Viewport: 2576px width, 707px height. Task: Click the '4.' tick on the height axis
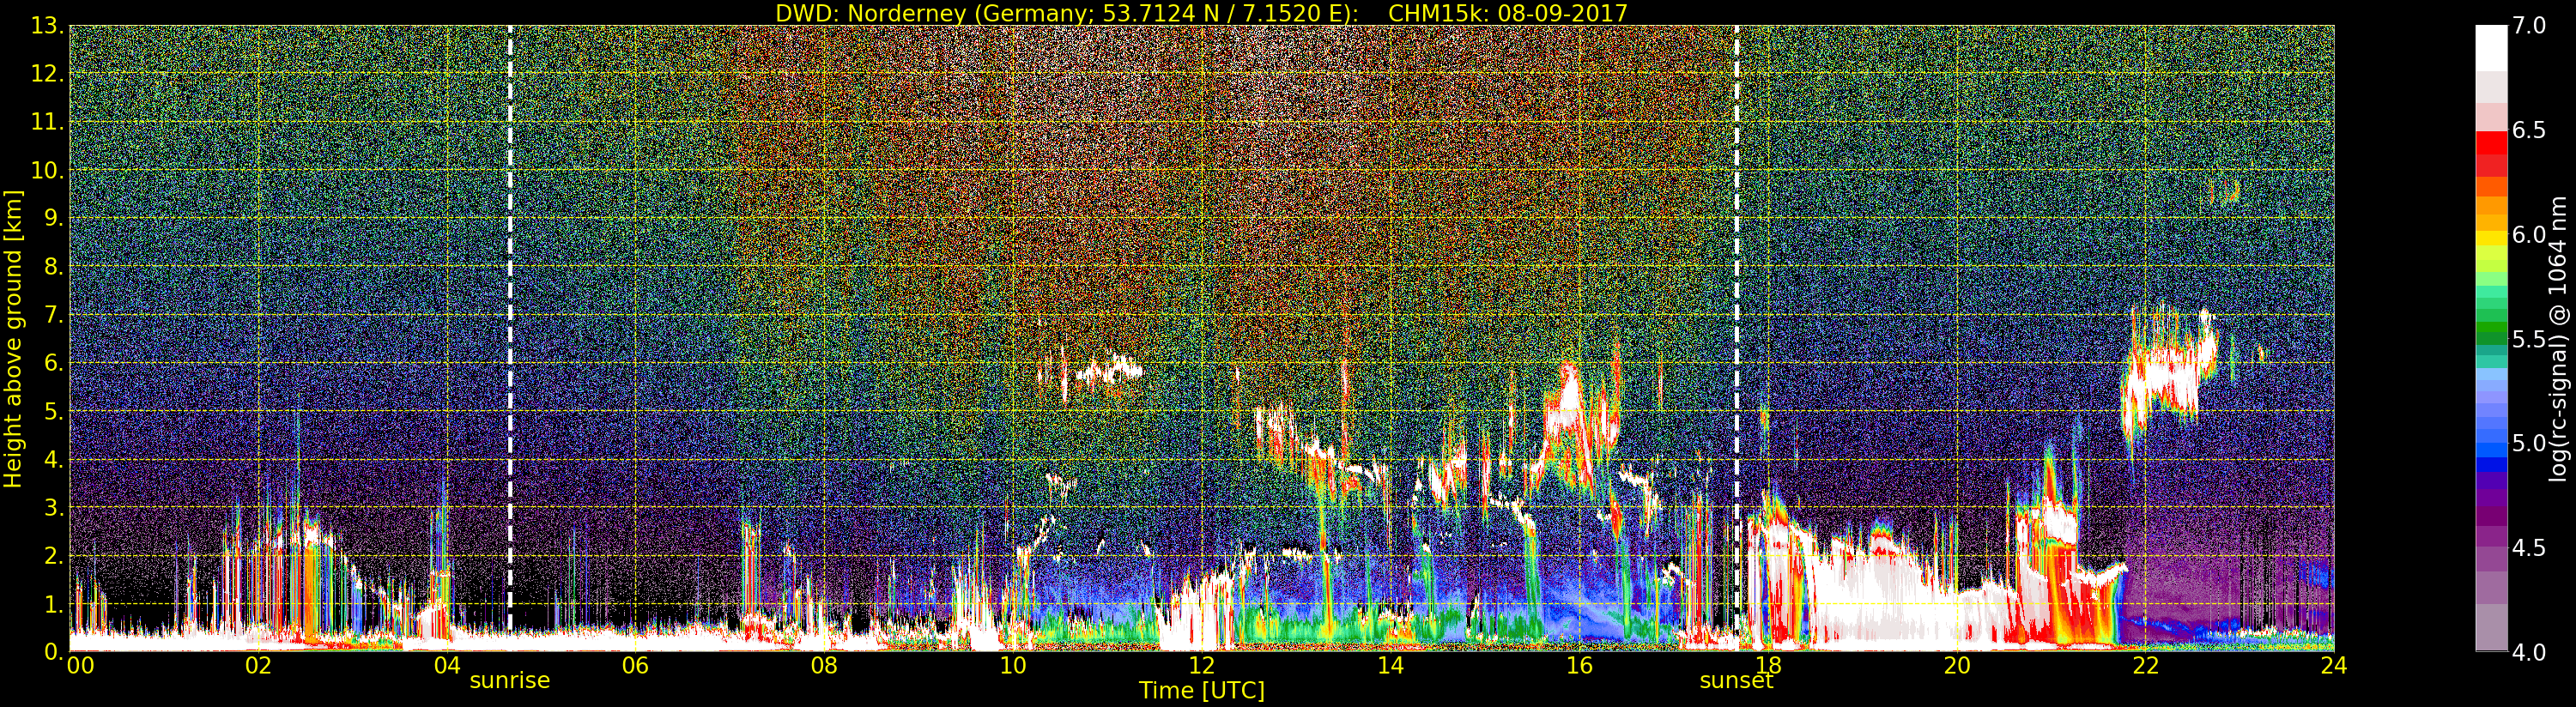point(54,459)
